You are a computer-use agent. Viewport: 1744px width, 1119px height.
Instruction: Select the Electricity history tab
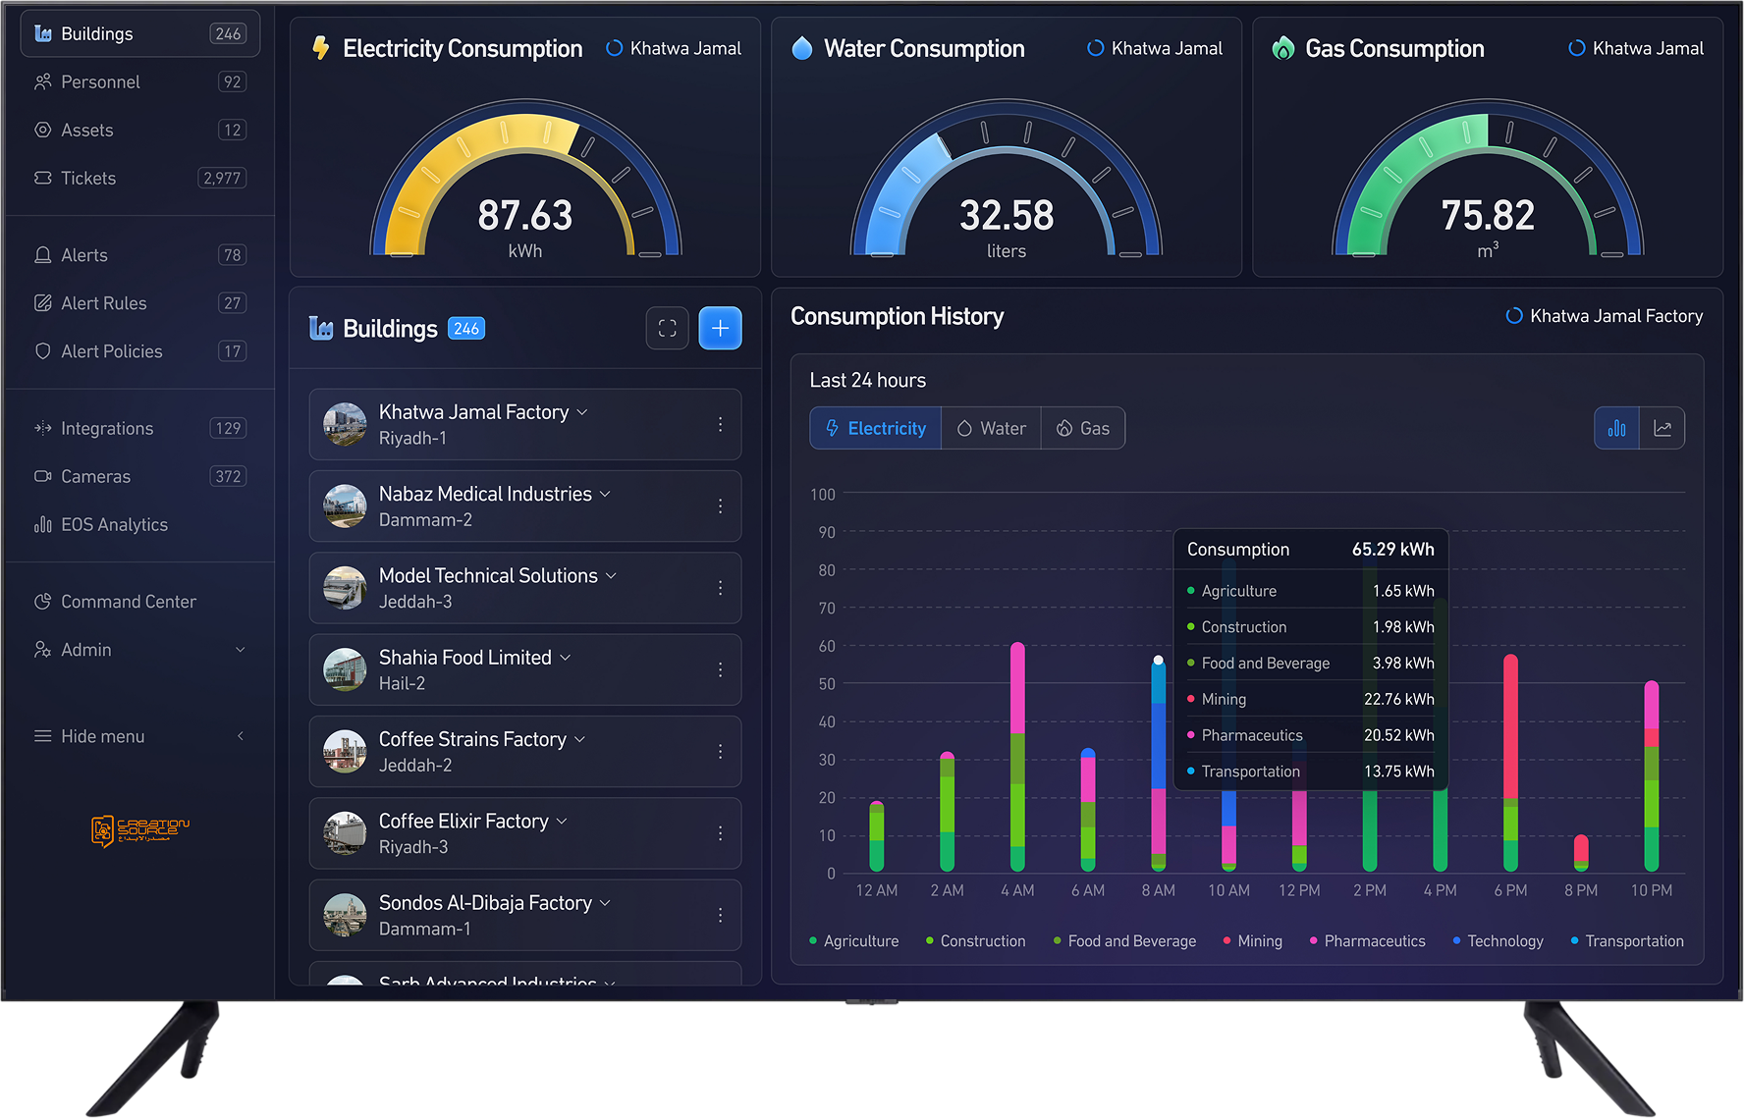pos(876,428)
